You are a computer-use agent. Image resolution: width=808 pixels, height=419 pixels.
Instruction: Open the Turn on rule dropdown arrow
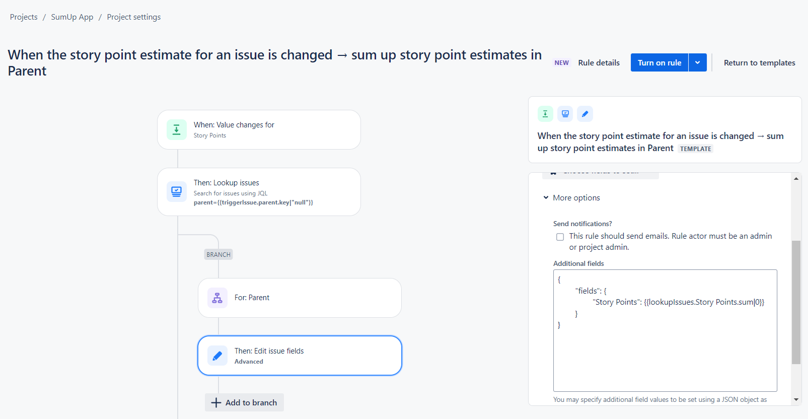click(698, 62)
